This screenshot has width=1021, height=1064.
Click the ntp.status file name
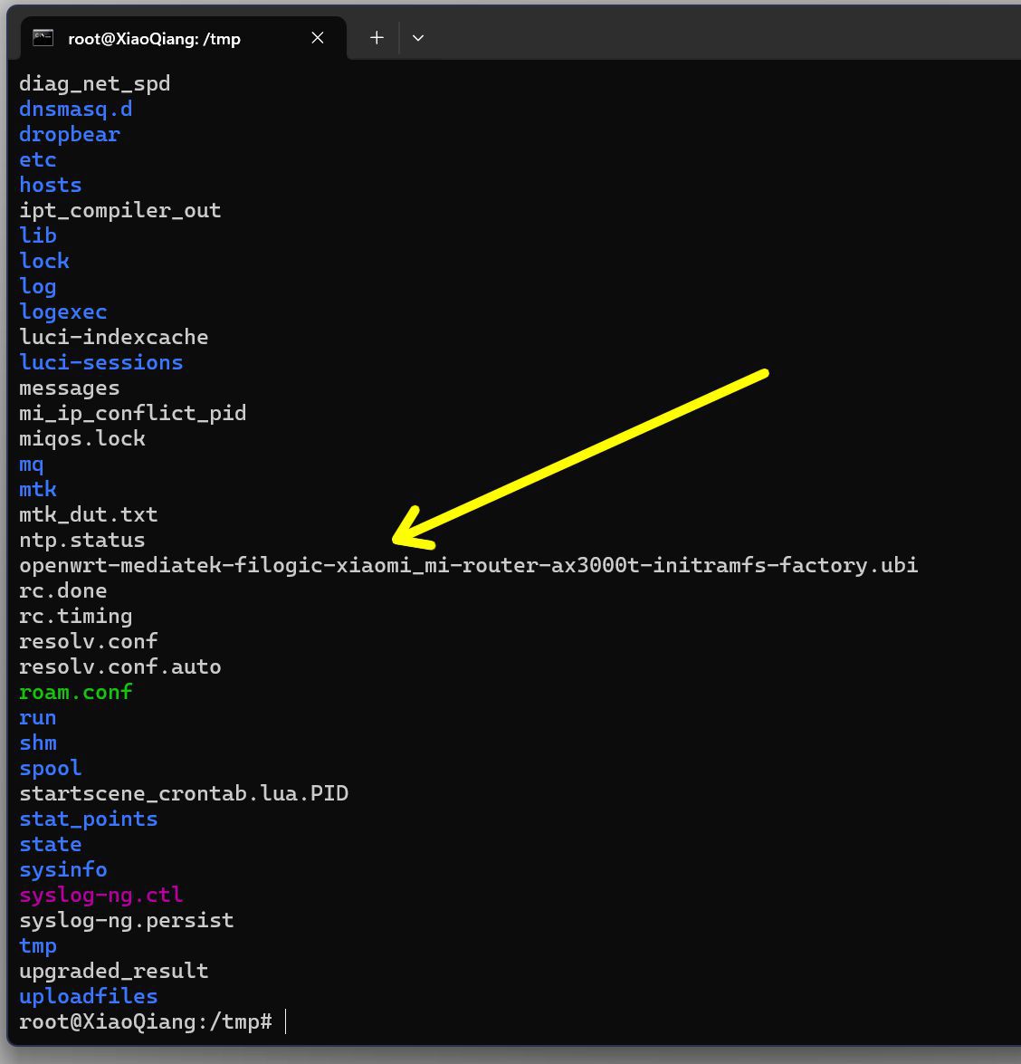82,541
